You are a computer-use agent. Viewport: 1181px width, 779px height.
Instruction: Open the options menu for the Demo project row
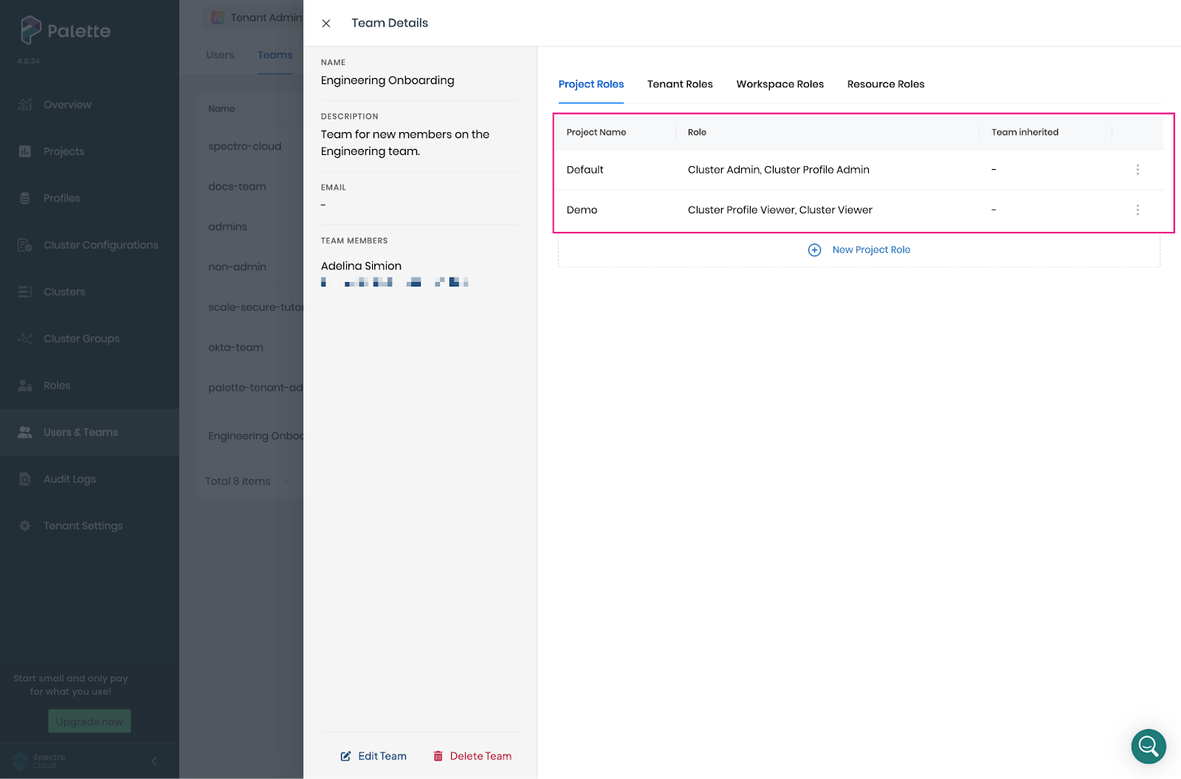point(1138,210)
